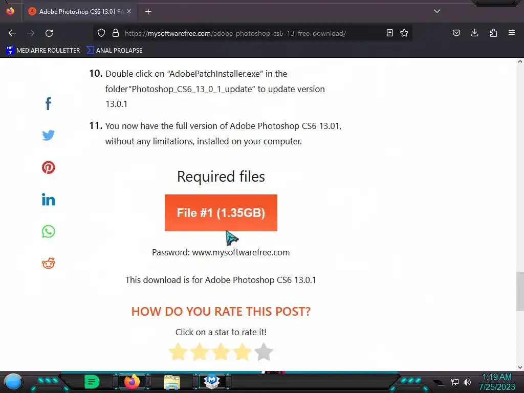Viewport: 524px width, 393px height.
Task: Click the scroll down arrow
Action: coord(520,367)
